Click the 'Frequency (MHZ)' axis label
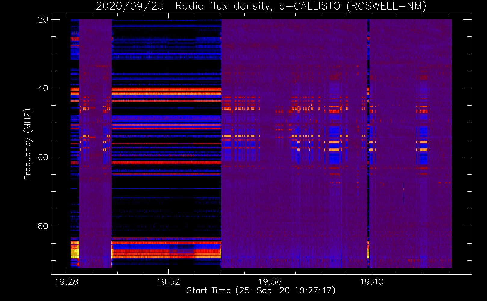Screen dimensions: 487x301 click(x=28, y=144)
